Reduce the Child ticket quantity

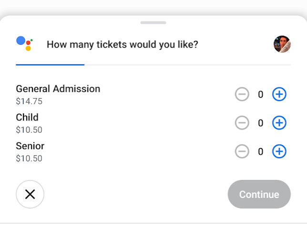click(x=242, y=123)
